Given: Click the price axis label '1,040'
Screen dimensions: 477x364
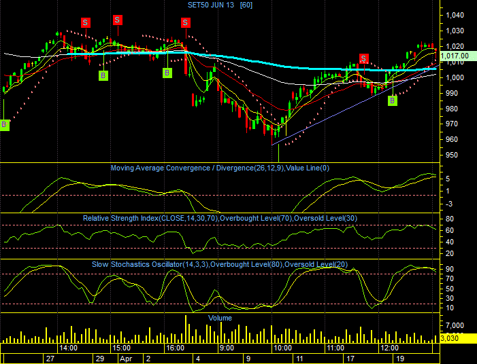Looking at the screenshot, I should click(455, 15).
